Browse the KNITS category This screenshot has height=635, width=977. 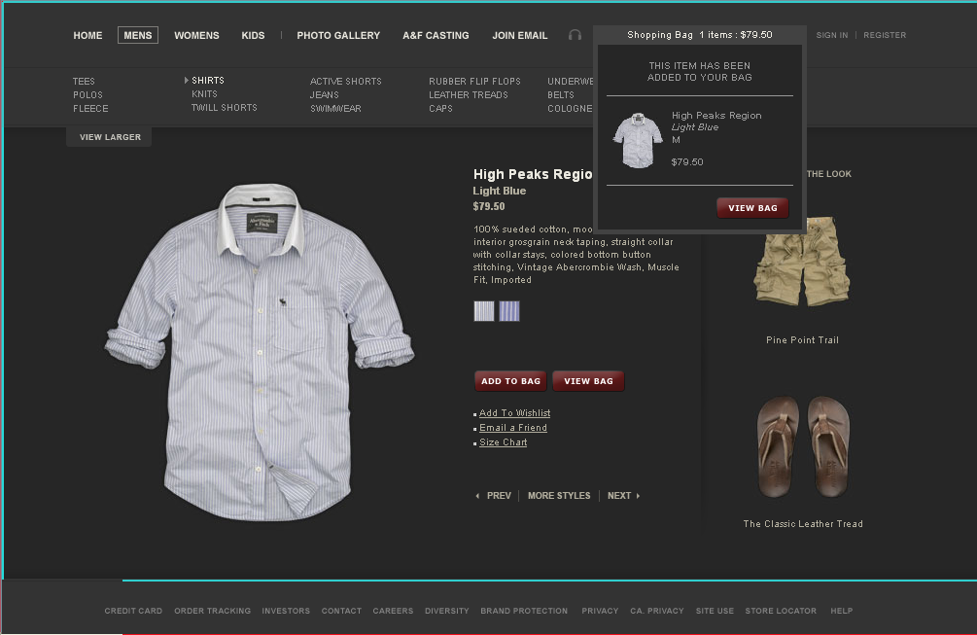pos(204,94)
